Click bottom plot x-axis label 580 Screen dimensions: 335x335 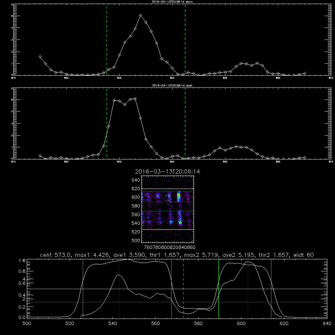(x=198, y=324)
